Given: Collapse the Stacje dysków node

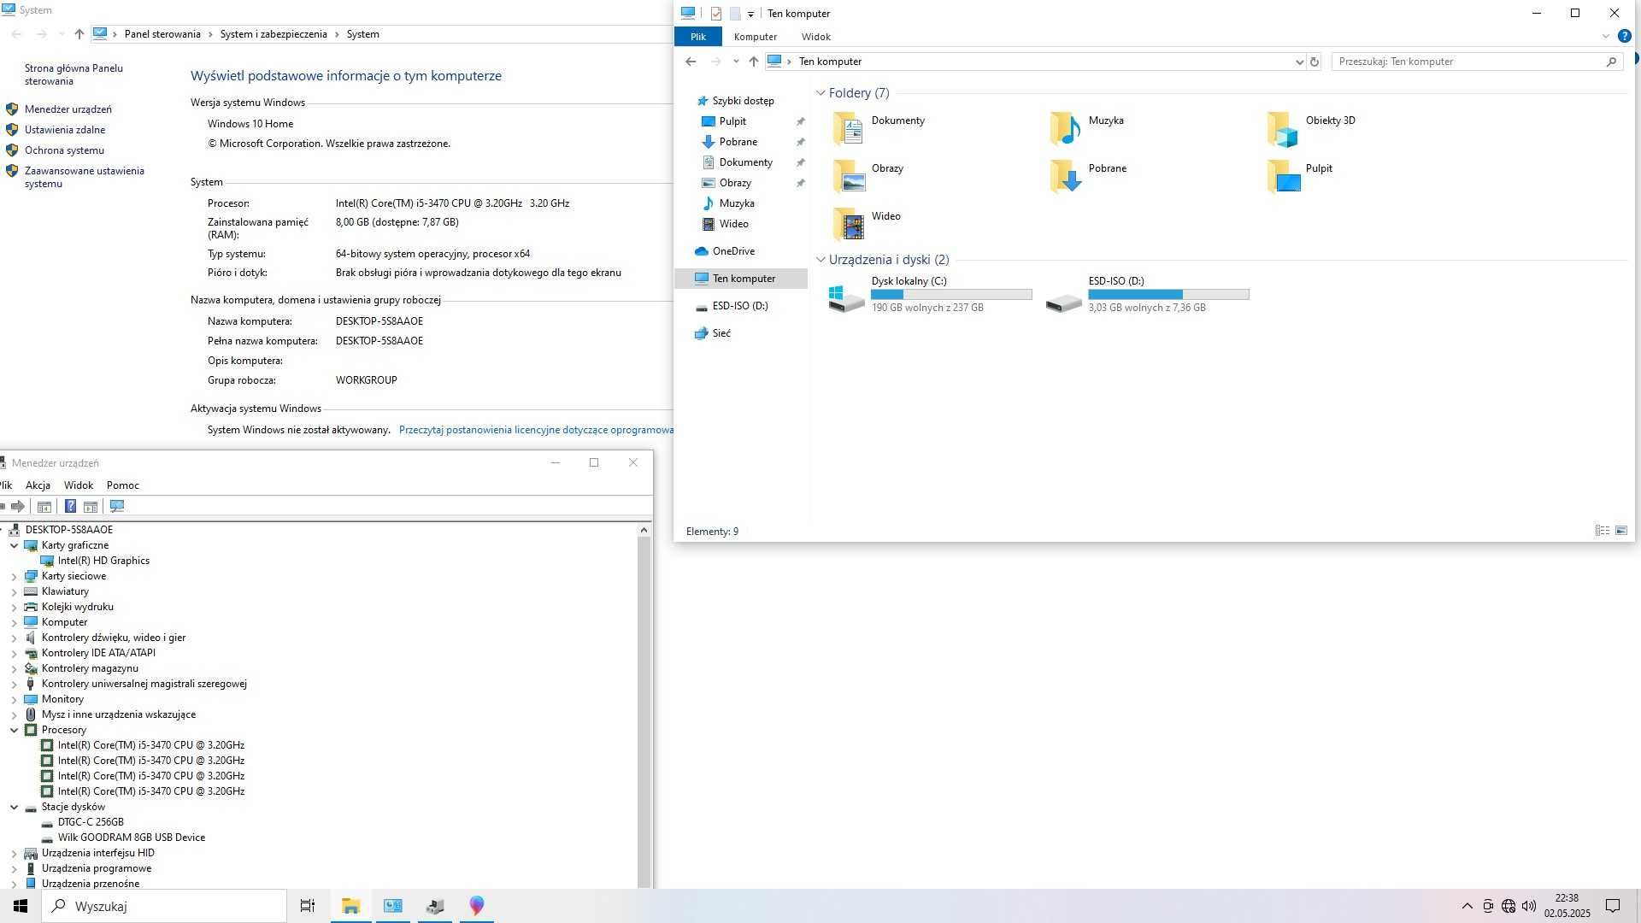Looking at the screenshot, I should point(14,807).
